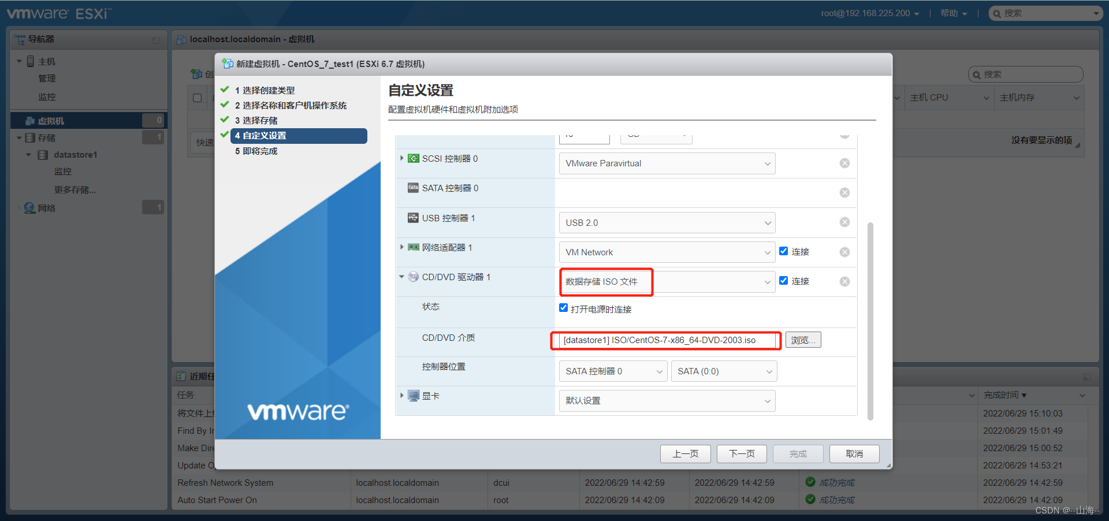1109x521 pixels.
Task: Toggle 连接 checkbox for 网络适配器 1
Action: 784,251
